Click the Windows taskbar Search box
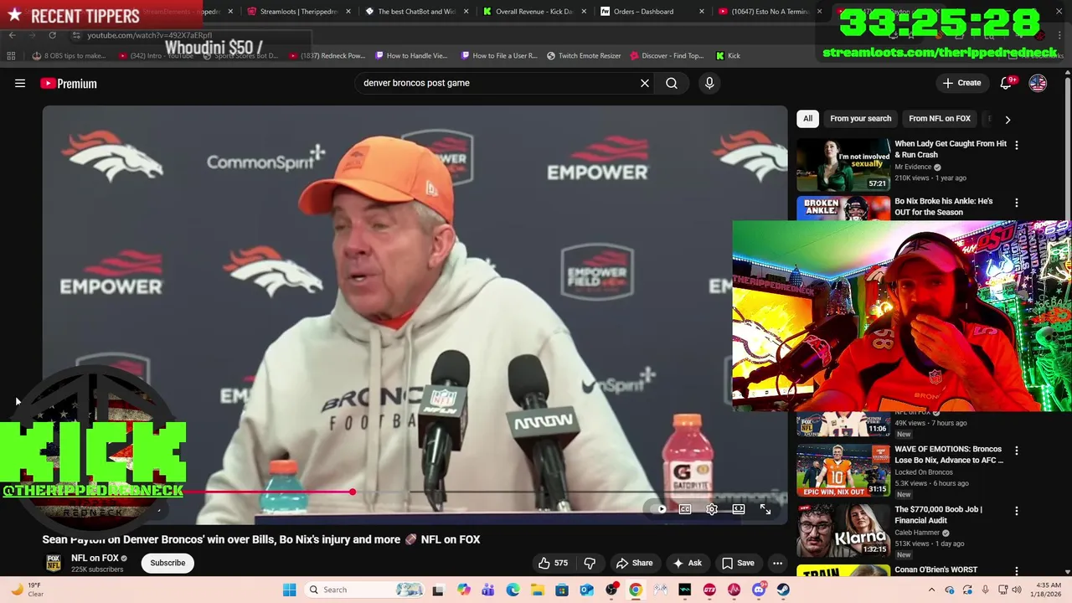Viewport: 1072px width, 603px height. click(x=365, y=590)
